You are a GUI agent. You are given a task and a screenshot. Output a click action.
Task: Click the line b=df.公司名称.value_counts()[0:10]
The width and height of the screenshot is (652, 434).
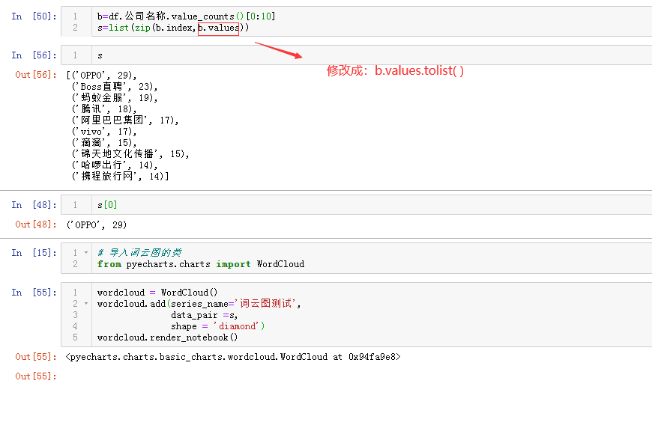pyautogui.click(x=187, y=16)
